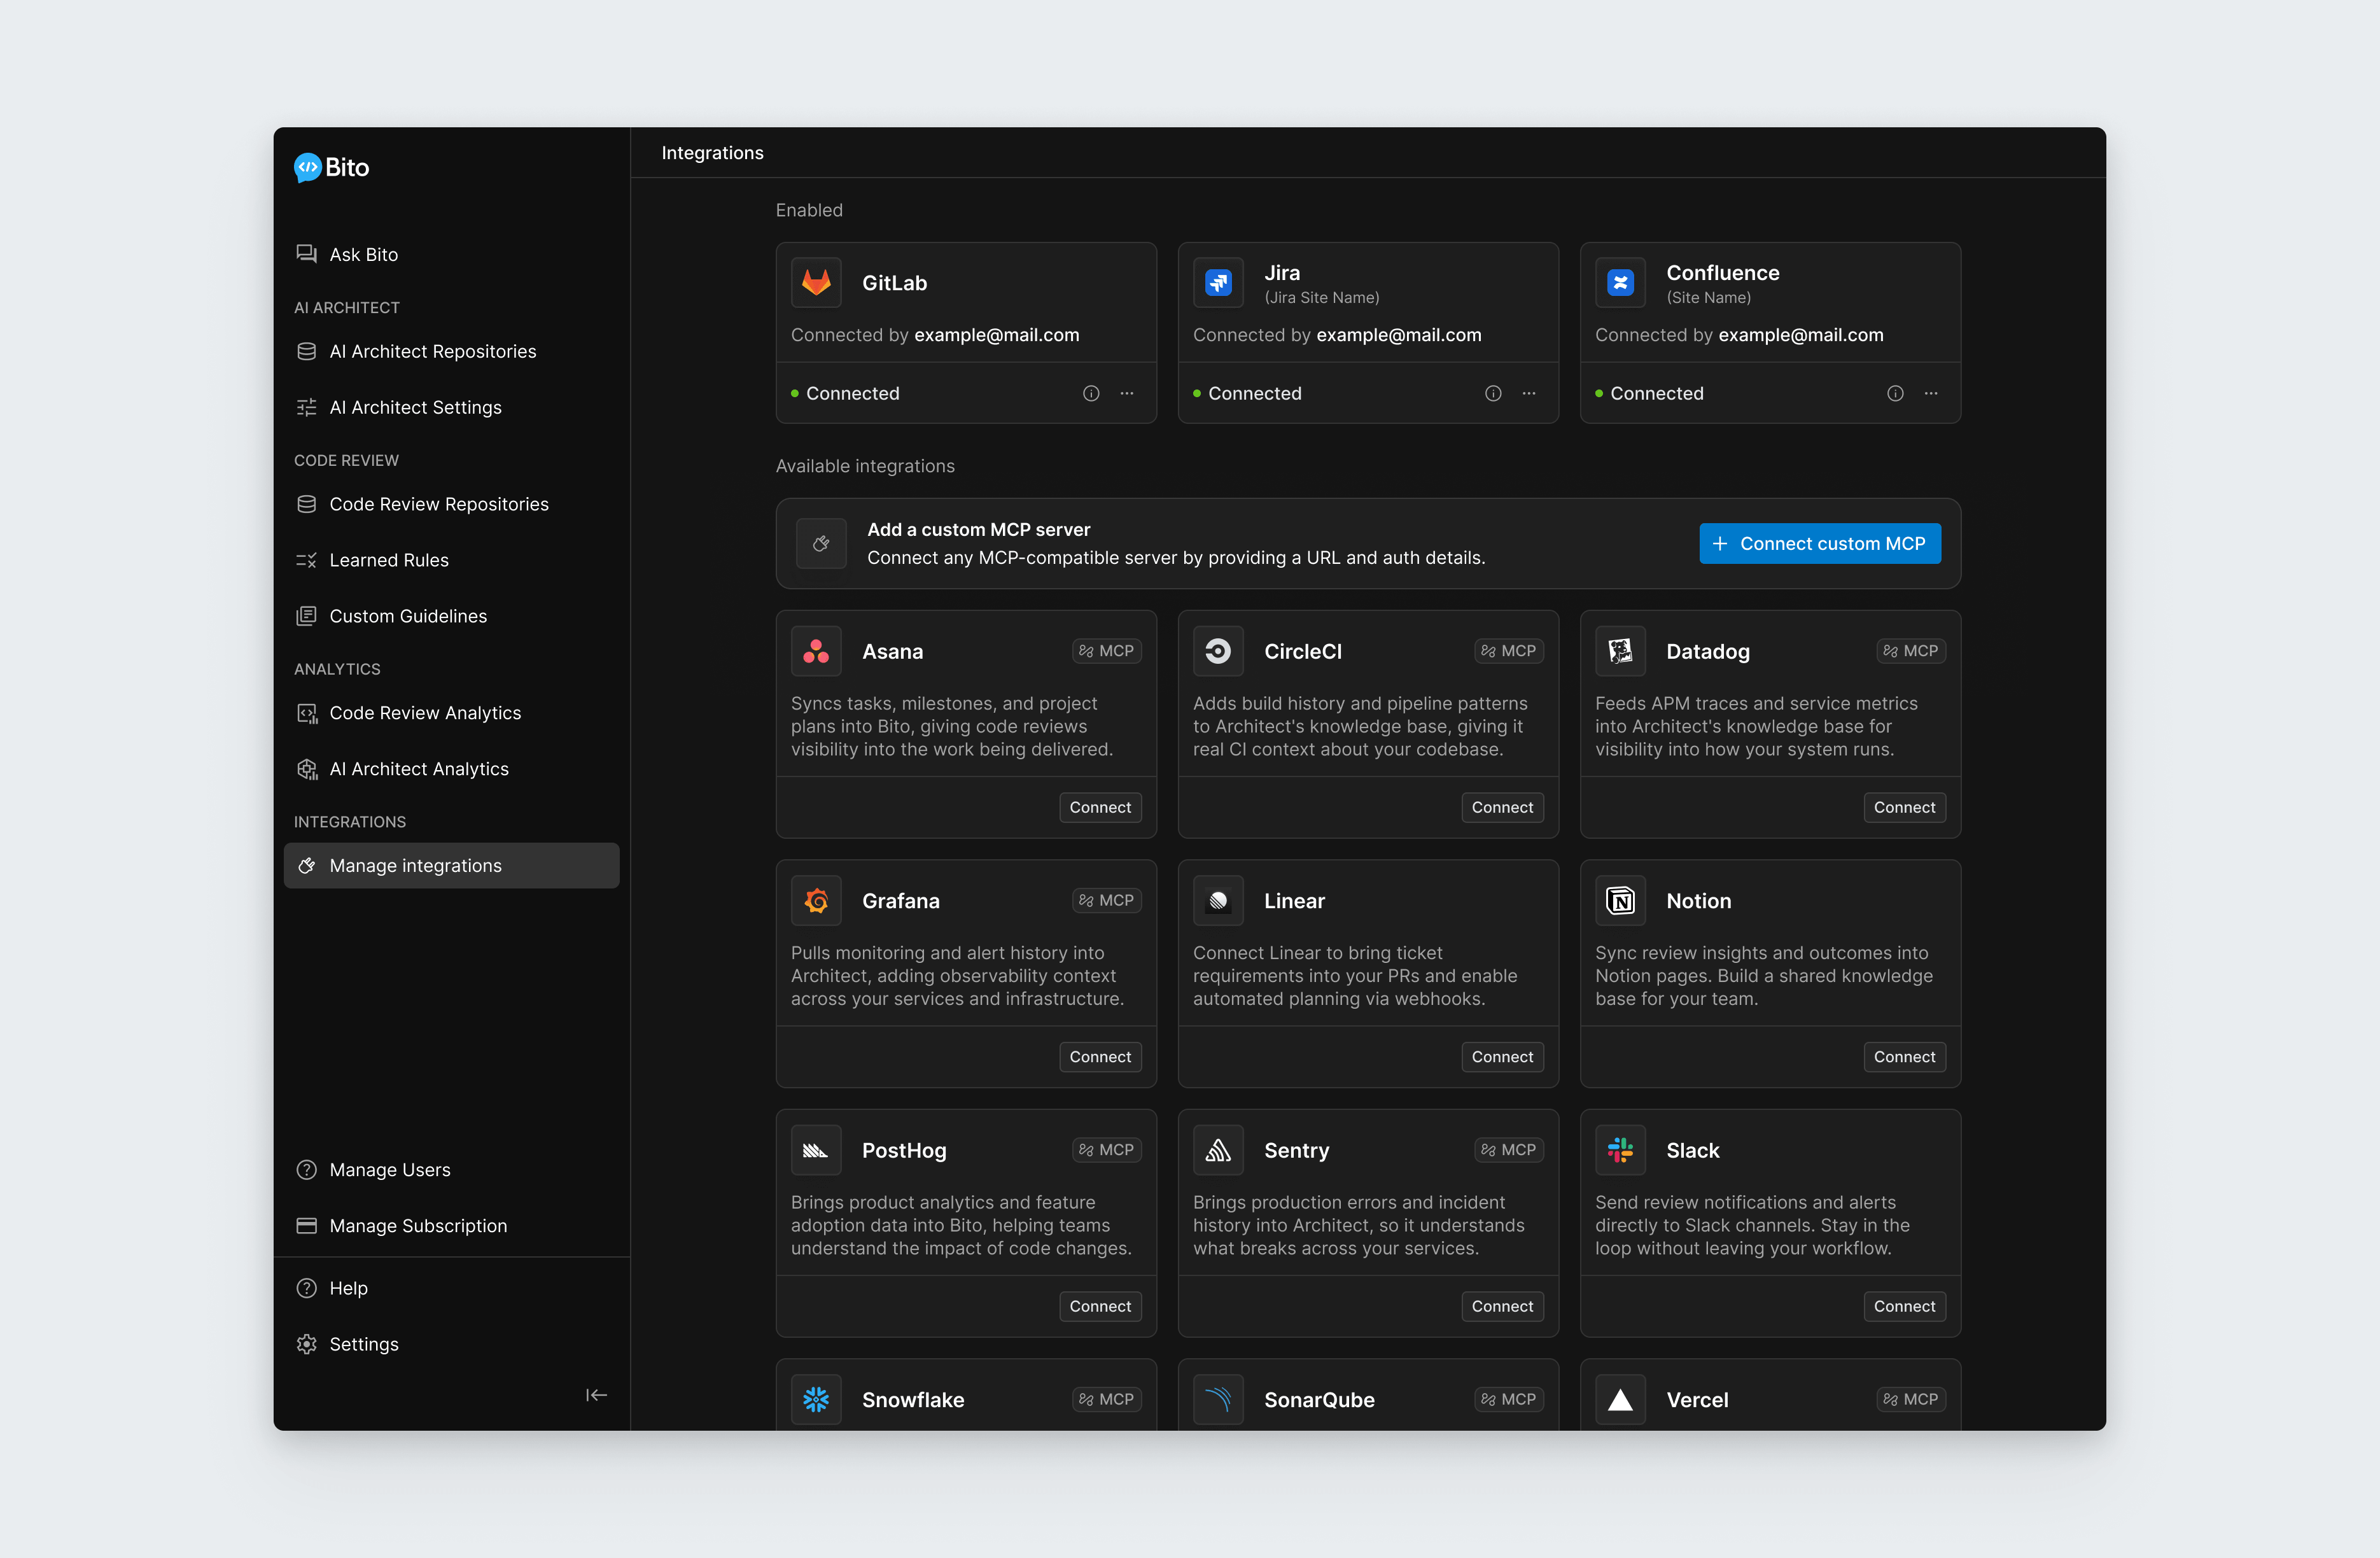Click the CircleCI logo icon

[1218, 652]
